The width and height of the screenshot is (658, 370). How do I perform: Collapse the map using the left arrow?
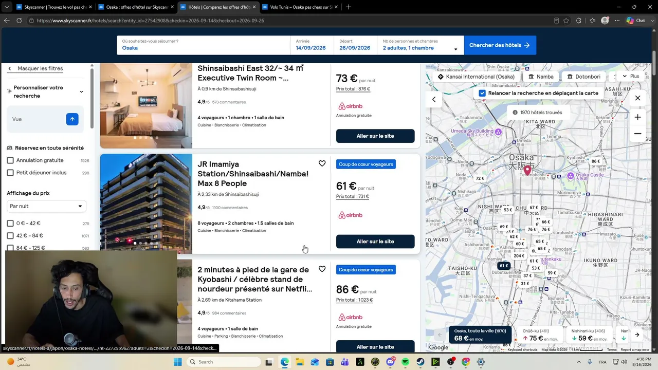pos(434,99)
